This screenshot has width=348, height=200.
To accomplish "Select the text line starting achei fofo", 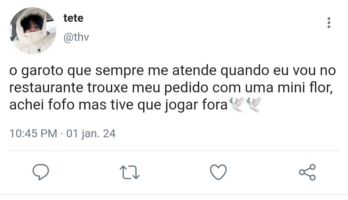I will click(x=135, y=105).
